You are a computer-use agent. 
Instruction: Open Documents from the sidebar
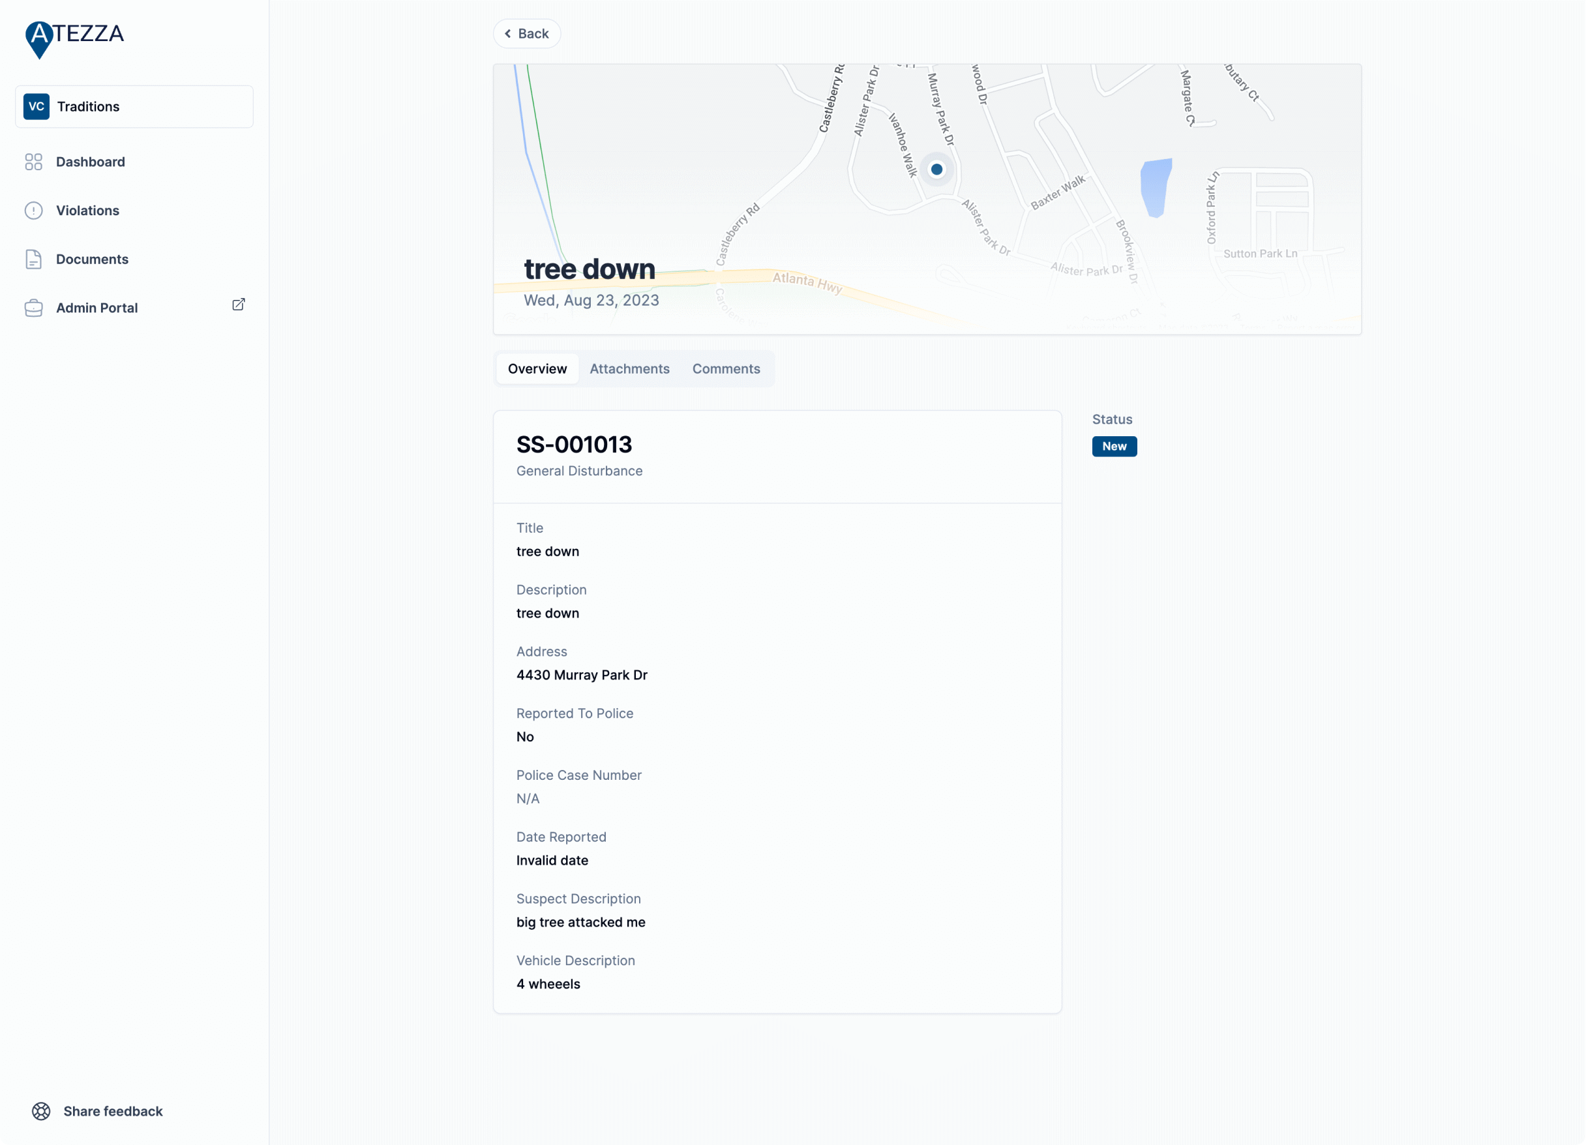pos(91,259)
